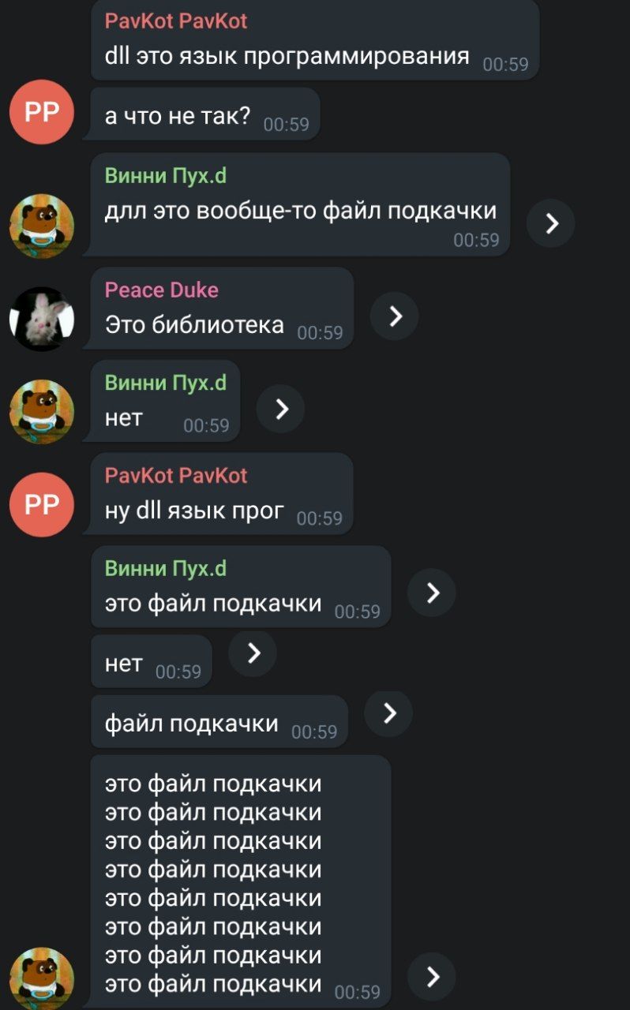The width and height of the screenshot is (630, 1010).
Task: Open Винни Пух.d name above 'длл это вообще-то файл подкачки'
Action: (x=166, y=176)
